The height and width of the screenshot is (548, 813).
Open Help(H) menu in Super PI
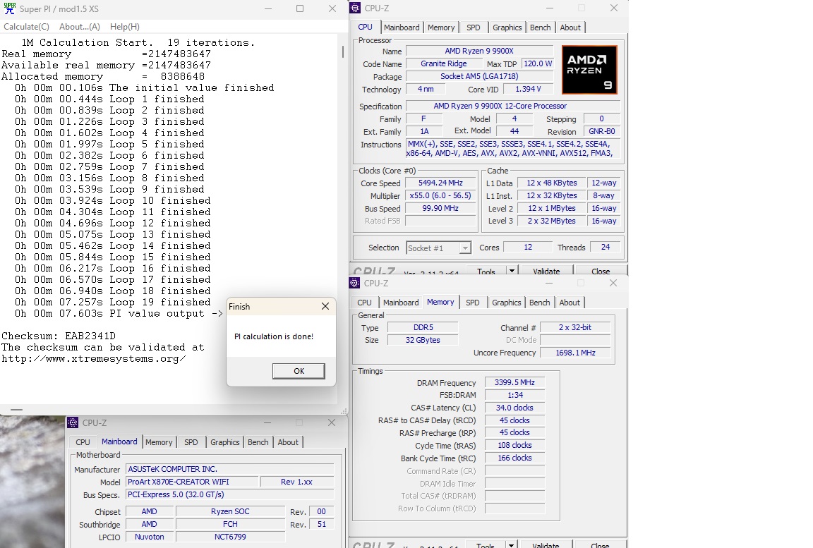[x=124, y=26]
